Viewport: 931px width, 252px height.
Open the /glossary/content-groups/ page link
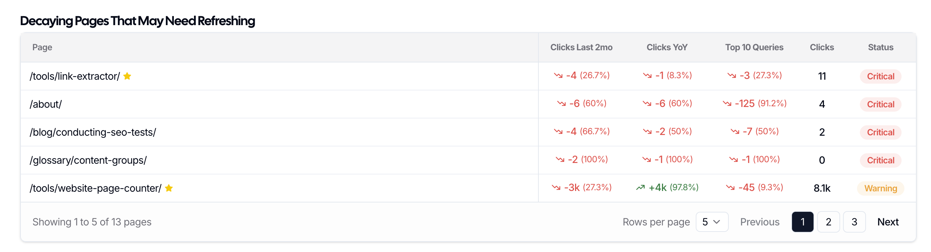[x=88, y=160]
